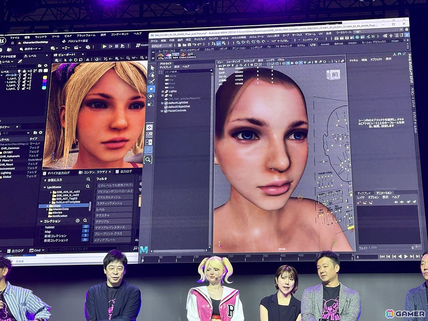428x321 pixels.
Task: Click the console command input field
Action: 82,249
